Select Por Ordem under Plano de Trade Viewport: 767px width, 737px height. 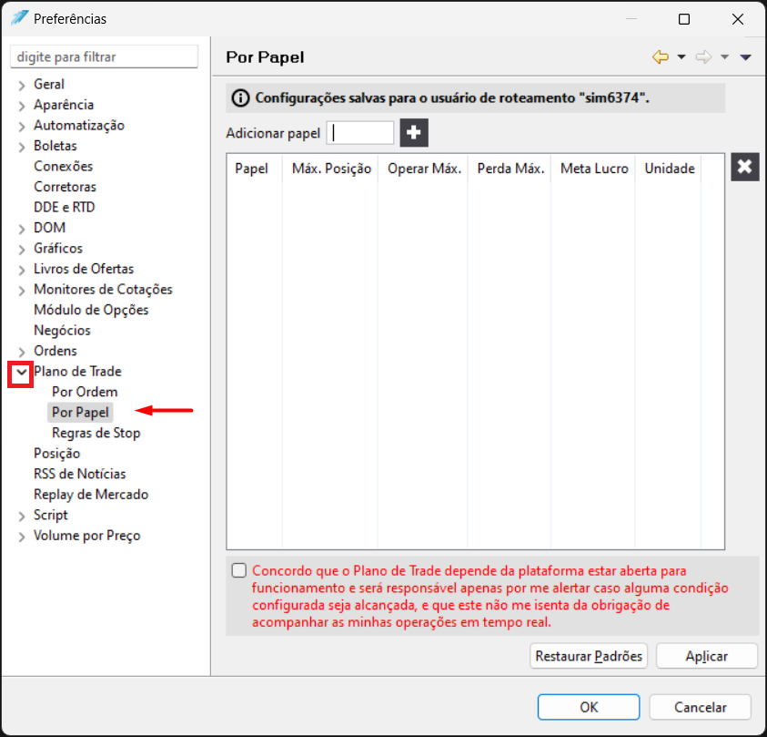coord(85,393)
